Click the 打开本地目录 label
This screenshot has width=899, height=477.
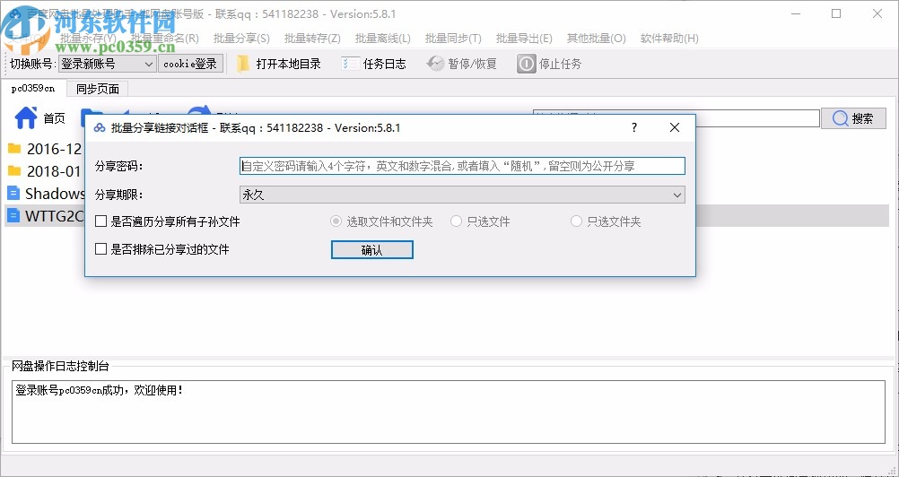pyautogui.click(x=288, y=64)
